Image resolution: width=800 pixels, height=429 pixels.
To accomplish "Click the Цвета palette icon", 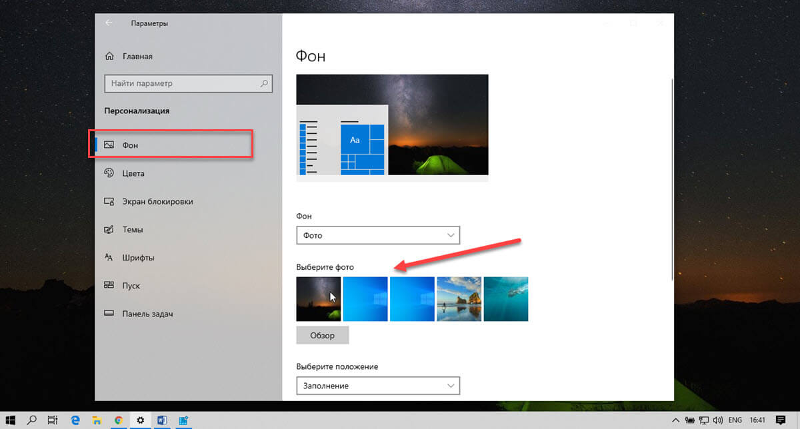I will point(109,173).
